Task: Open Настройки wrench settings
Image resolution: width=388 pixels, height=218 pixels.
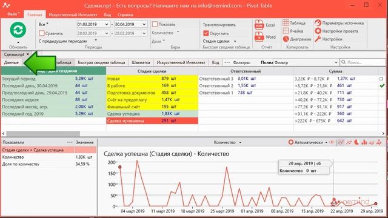Action: click(318, 39)
